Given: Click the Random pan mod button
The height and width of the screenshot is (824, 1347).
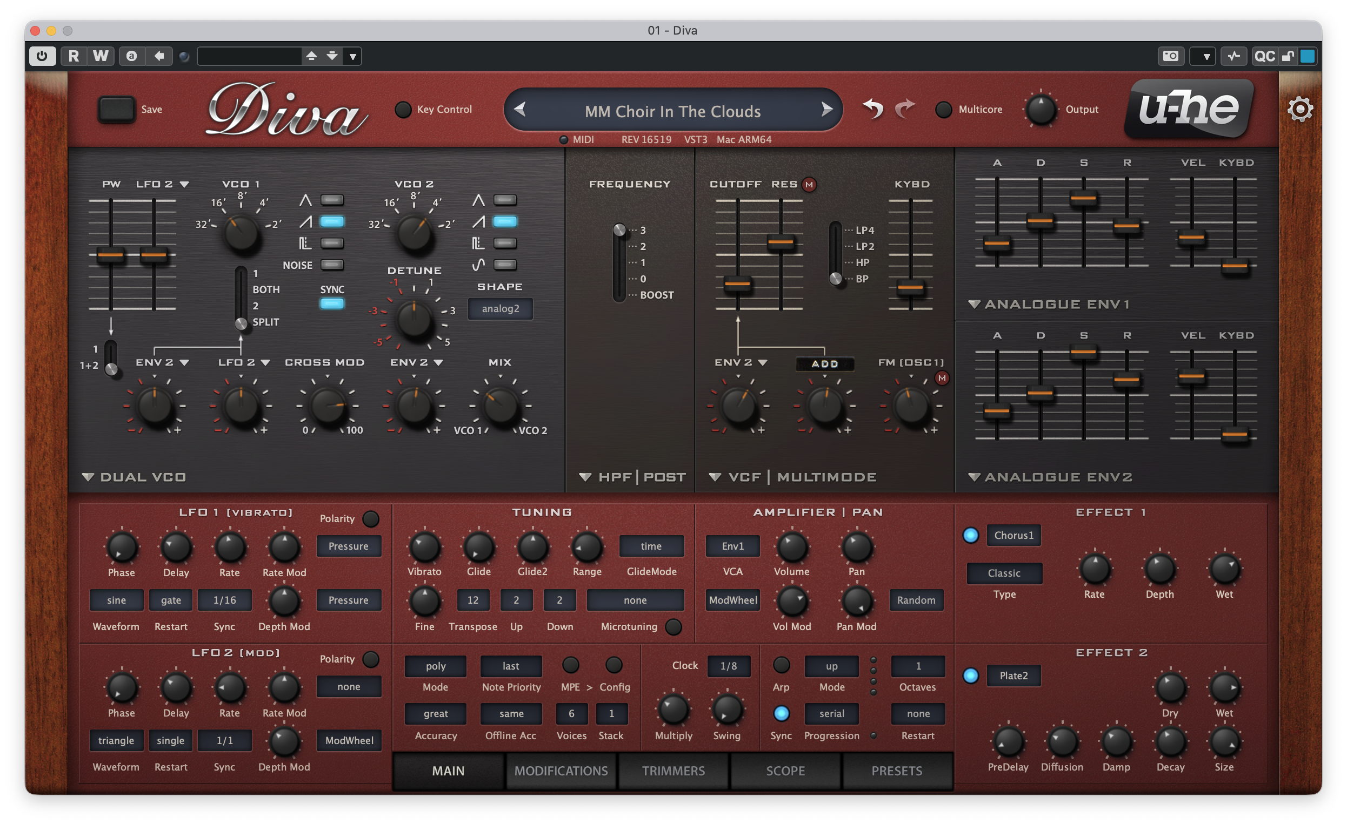Looking at the screenshot, I should click(916, 600).
